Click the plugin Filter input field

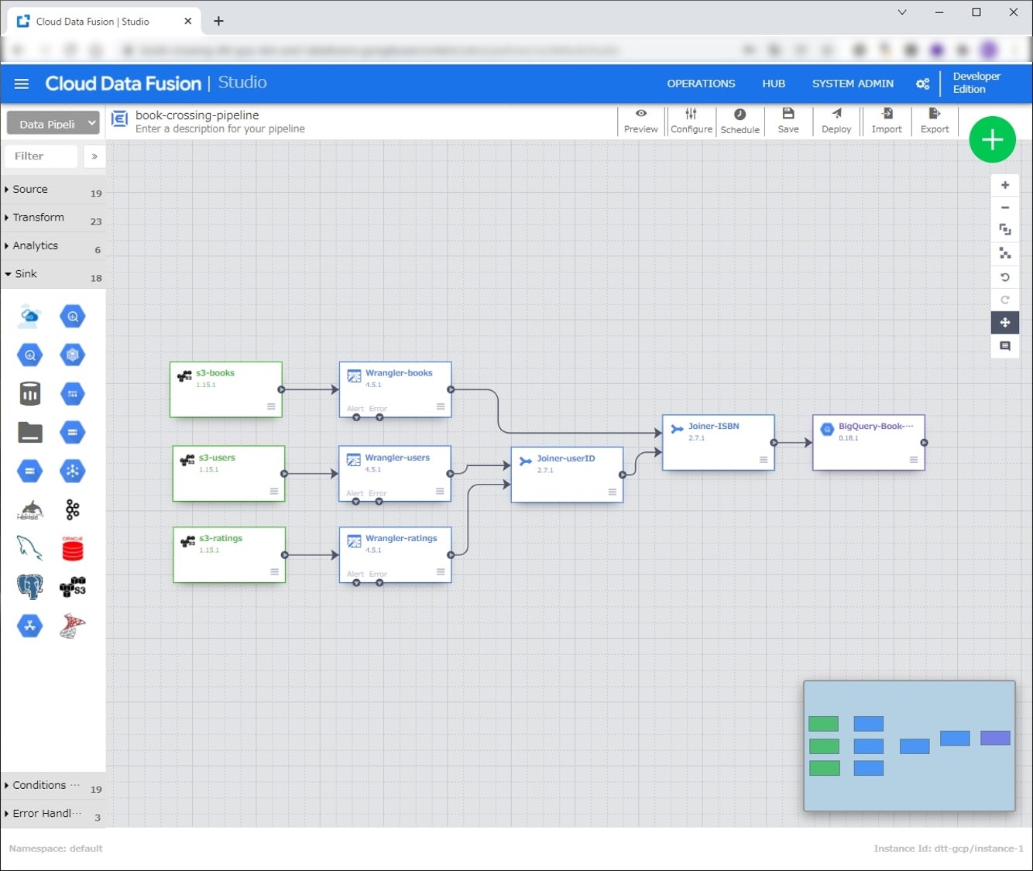42,156
